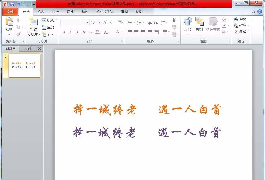Click the Undo arrow icon
Screen dimensions: 265x180
point(19,4)
